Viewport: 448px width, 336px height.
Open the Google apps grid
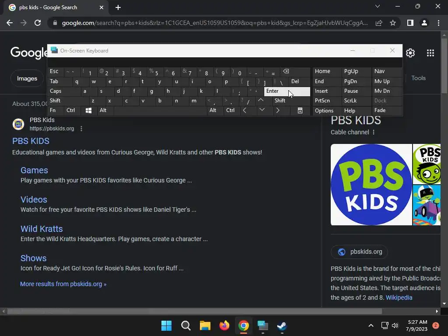pyautogui.click(x=430, y=53)
